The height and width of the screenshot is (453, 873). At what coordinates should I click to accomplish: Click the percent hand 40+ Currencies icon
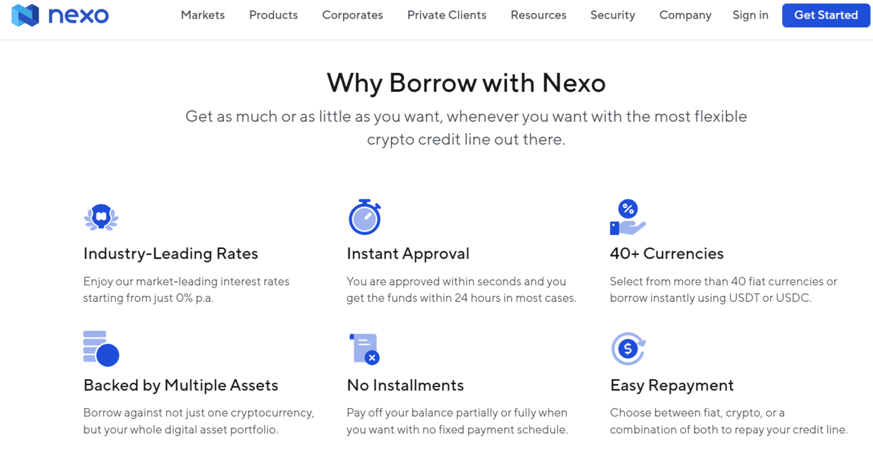(627, 217)
